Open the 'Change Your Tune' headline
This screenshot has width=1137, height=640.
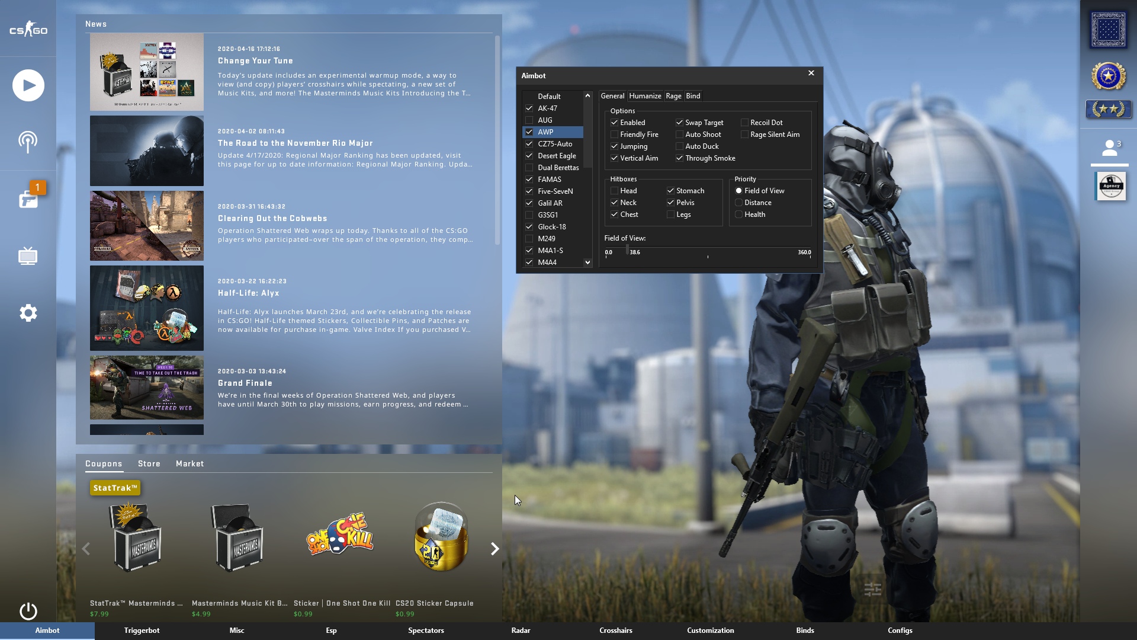[255, 60]
